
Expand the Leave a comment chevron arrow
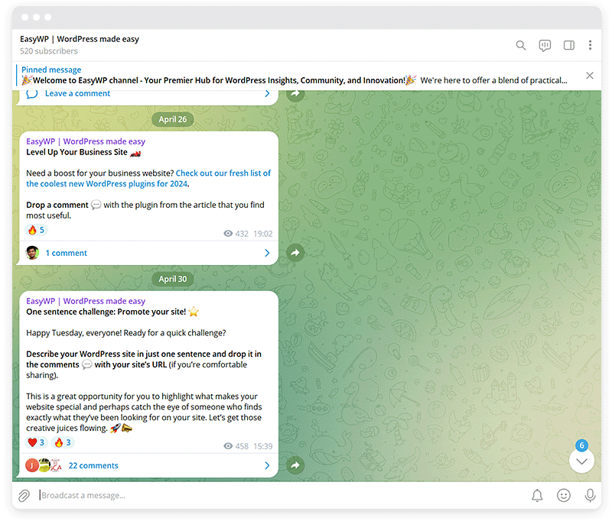point(267,93)
